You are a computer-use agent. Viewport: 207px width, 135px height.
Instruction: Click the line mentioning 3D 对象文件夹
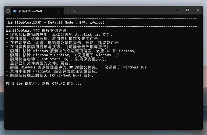point(76,67)
